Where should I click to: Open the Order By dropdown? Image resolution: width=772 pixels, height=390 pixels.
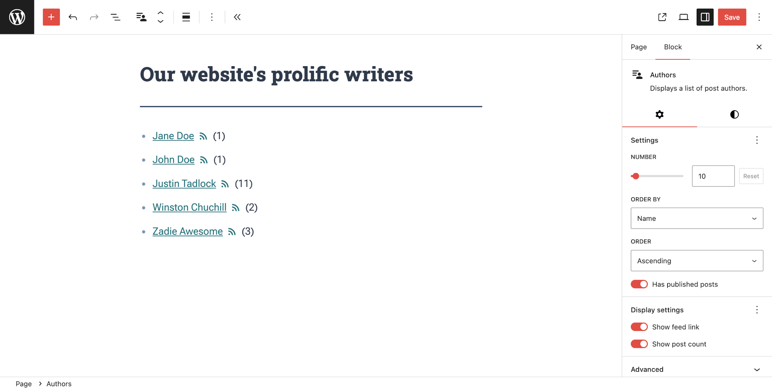click(697, 219)
